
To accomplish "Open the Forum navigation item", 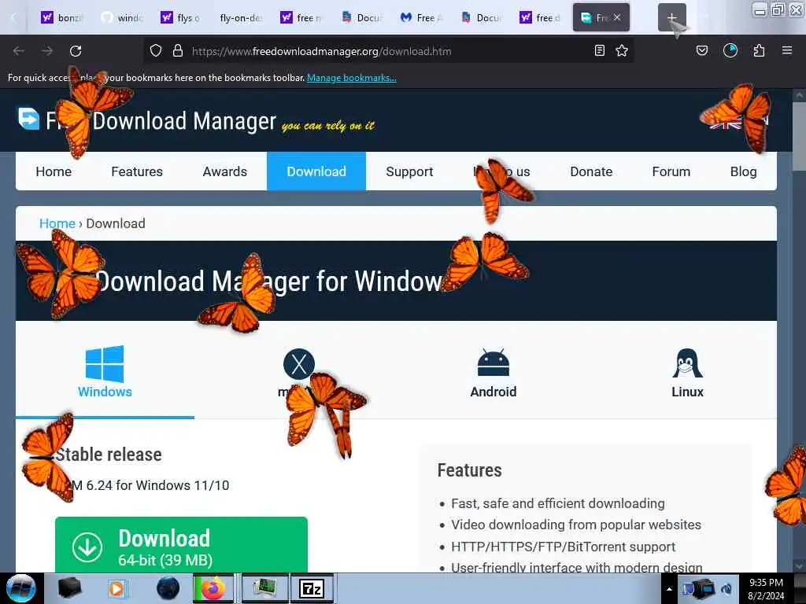I will click(x=671, y=171).
